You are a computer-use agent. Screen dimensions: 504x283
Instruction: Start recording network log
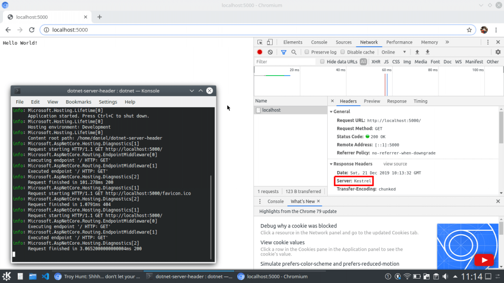click(x=259, y=52)
